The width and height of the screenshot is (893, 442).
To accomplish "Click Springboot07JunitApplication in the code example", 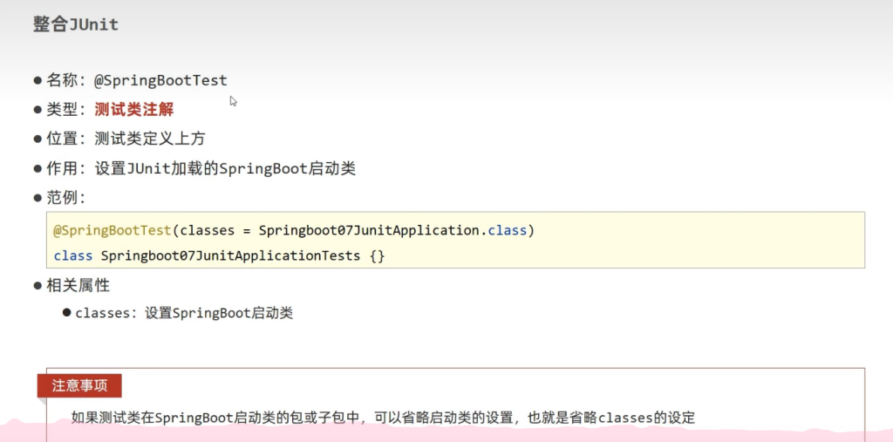I will tap(370, 231).
